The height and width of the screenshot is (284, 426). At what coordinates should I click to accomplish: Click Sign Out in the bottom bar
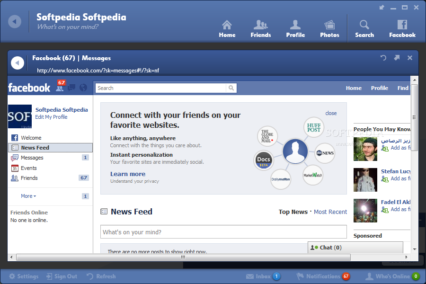[x=62, y=276]
